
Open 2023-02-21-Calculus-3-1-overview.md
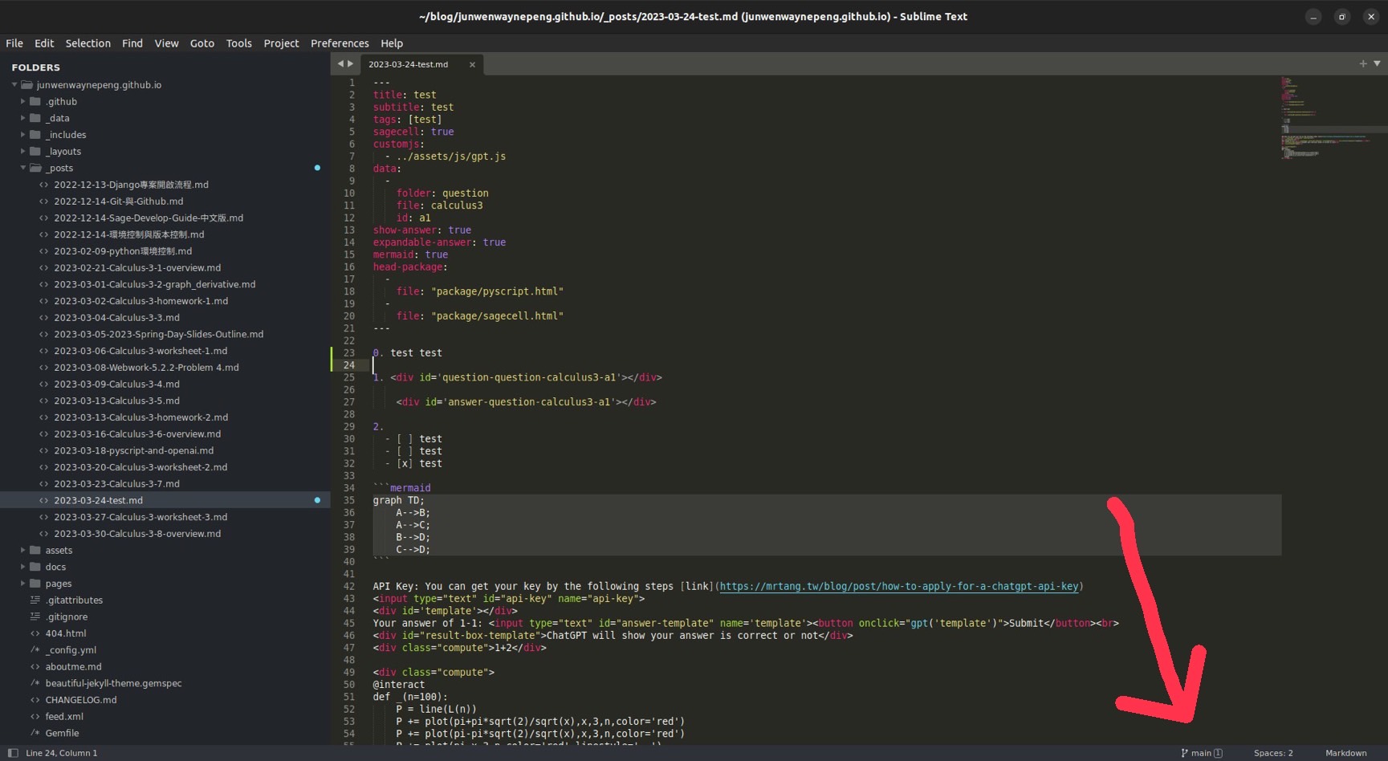click(137, 268)
